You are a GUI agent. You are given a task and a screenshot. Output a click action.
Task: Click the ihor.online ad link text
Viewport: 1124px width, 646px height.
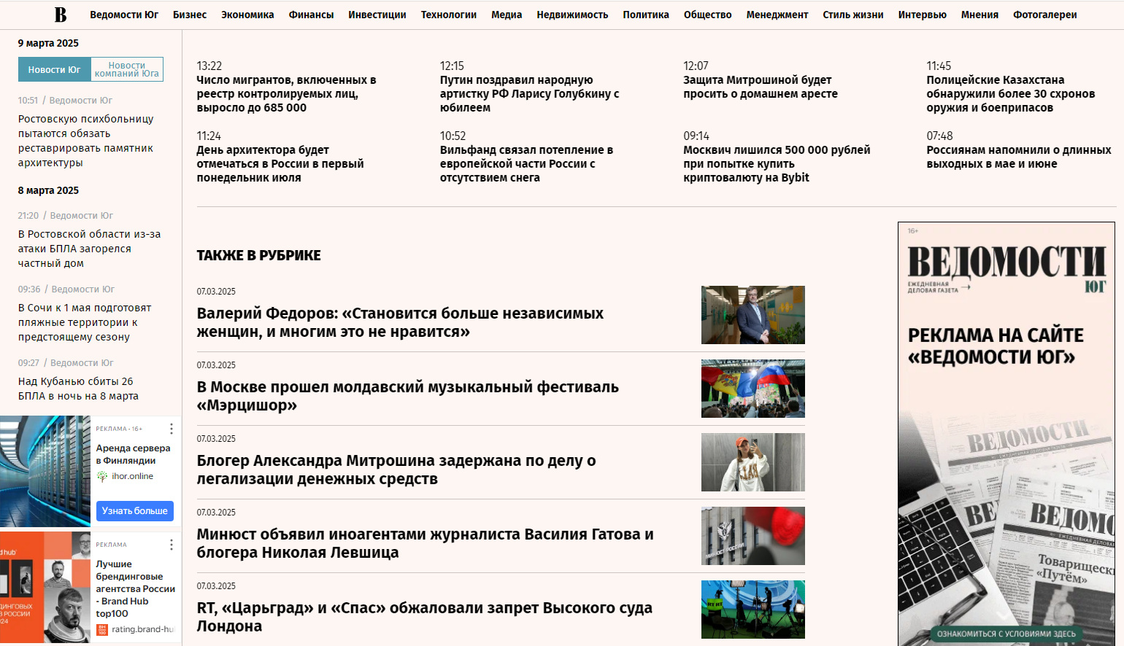pos(132,476)
